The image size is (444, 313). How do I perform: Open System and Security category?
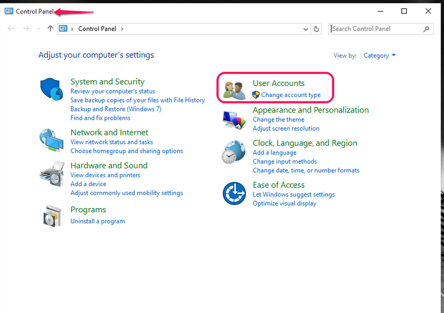point(107,82)
